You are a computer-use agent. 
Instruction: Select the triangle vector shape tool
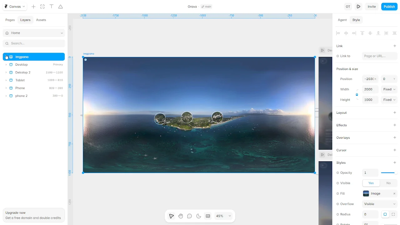61,7
